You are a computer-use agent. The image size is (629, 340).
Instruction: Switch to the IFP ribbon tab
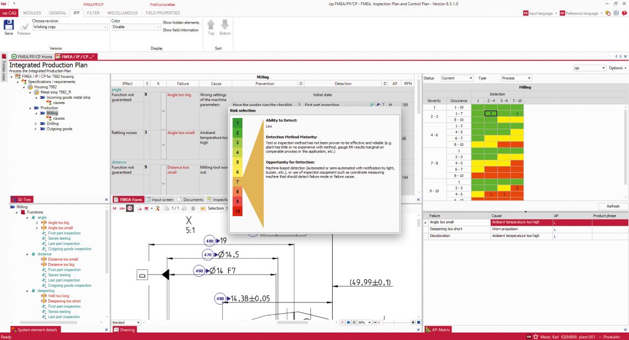coord(76,12)
